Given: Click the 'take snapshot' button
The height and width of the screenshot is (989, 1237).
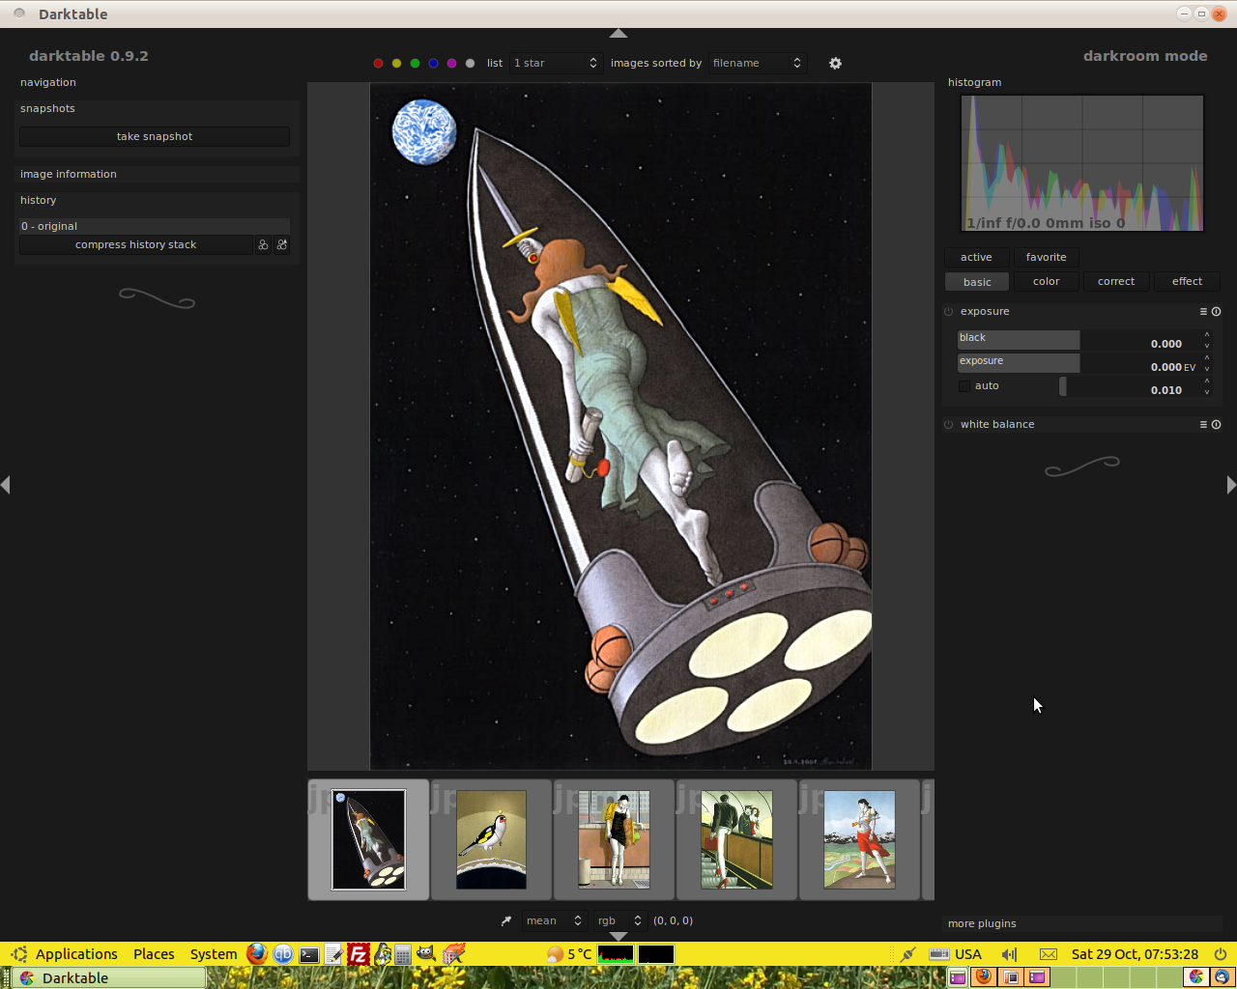Looking at the screenshot, I should (x=155, y=137).
